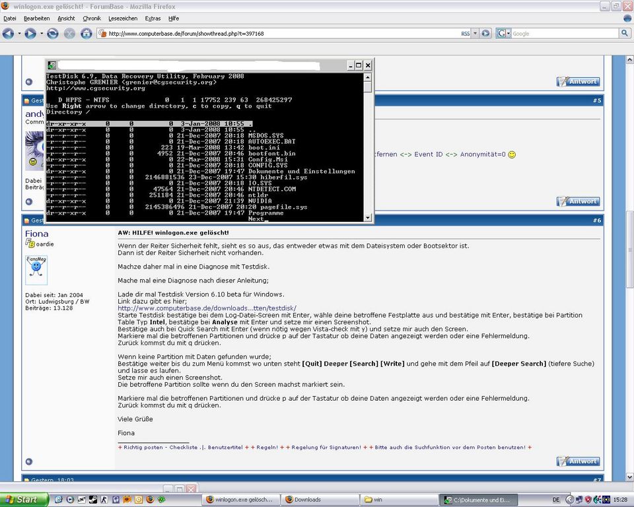Open the Extras menu
The image size is (634, 507).
153,18
